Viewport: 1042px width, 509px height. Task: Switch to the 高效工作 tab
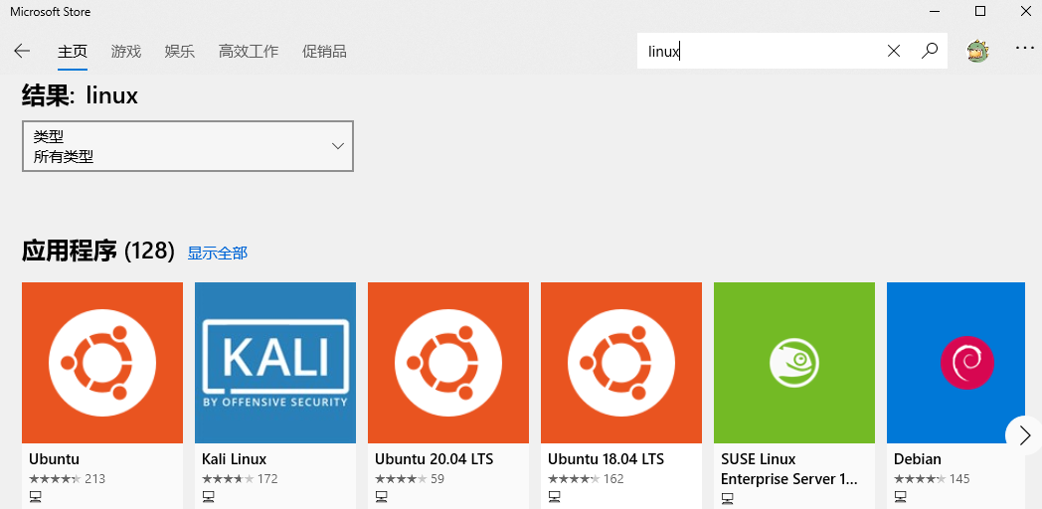(x=248, y=51)
